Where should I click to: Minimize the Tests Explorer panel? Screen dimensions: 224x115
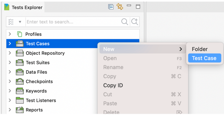tap(129, 5)
